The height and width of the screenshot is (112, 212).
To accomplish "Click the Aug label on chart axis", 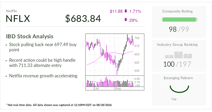I will click(118, 89).
